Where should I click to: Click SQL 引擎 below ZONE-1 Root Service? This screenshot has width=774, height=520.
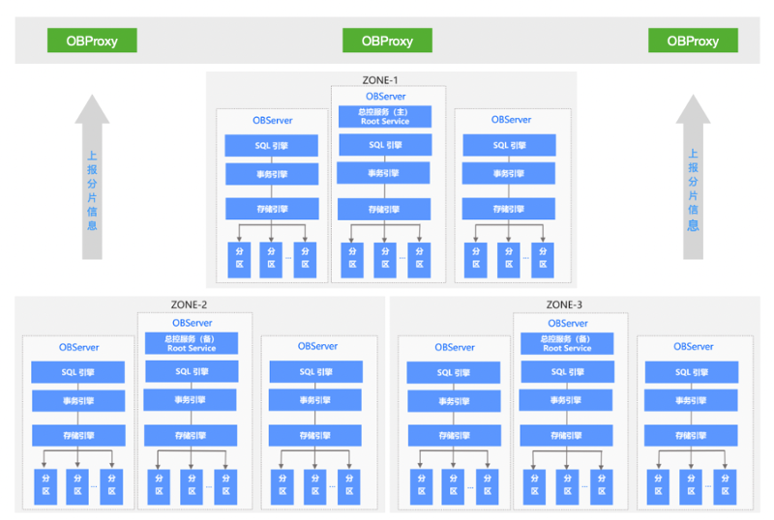point(385,145)
